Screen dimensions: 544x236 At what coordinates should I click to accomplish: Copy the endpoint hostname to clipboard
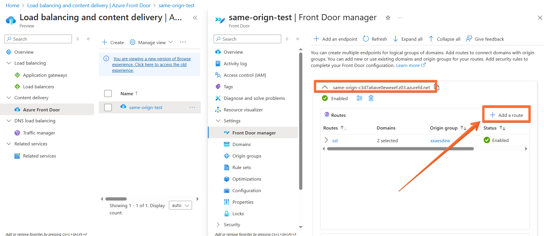click(x=437, y=87)
